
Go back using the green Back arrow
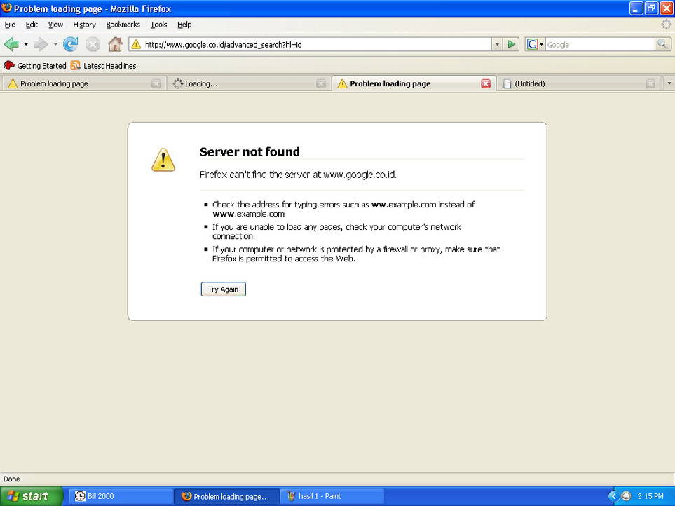click(x=12, y=44)
